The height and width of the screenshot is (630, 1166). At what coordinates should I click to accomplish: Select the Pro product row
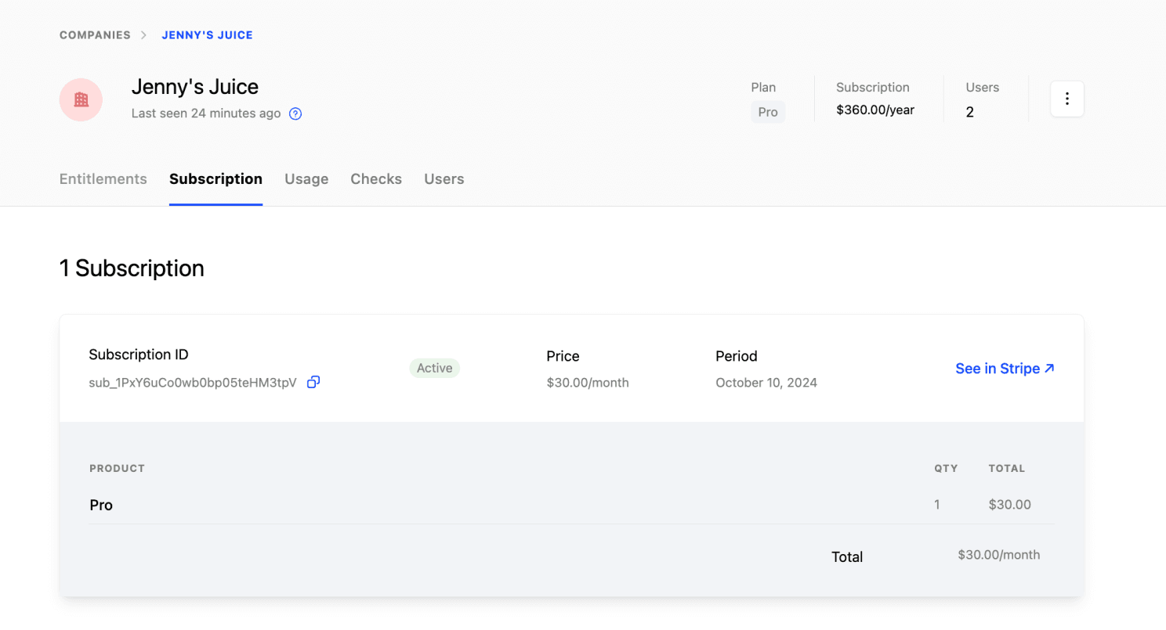coord(101,506)
